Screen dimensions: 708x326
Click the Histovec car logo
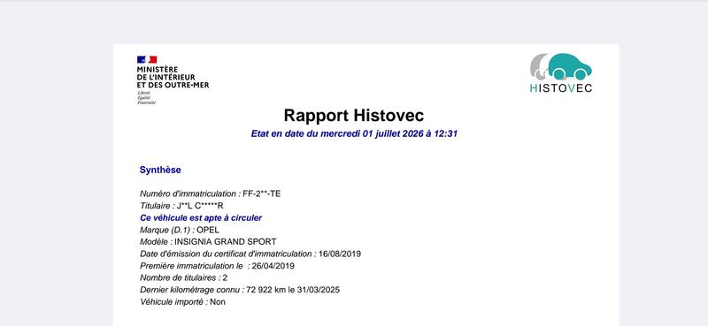[x=561, y=67]
